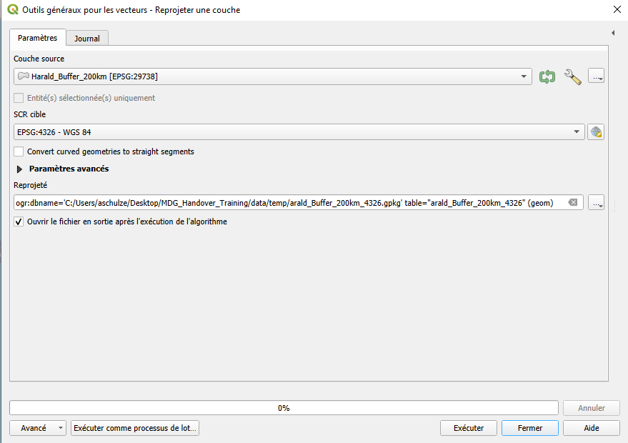Enable Convert curved geometries to straight segments
628x443 pixels.
pos(19,151)
